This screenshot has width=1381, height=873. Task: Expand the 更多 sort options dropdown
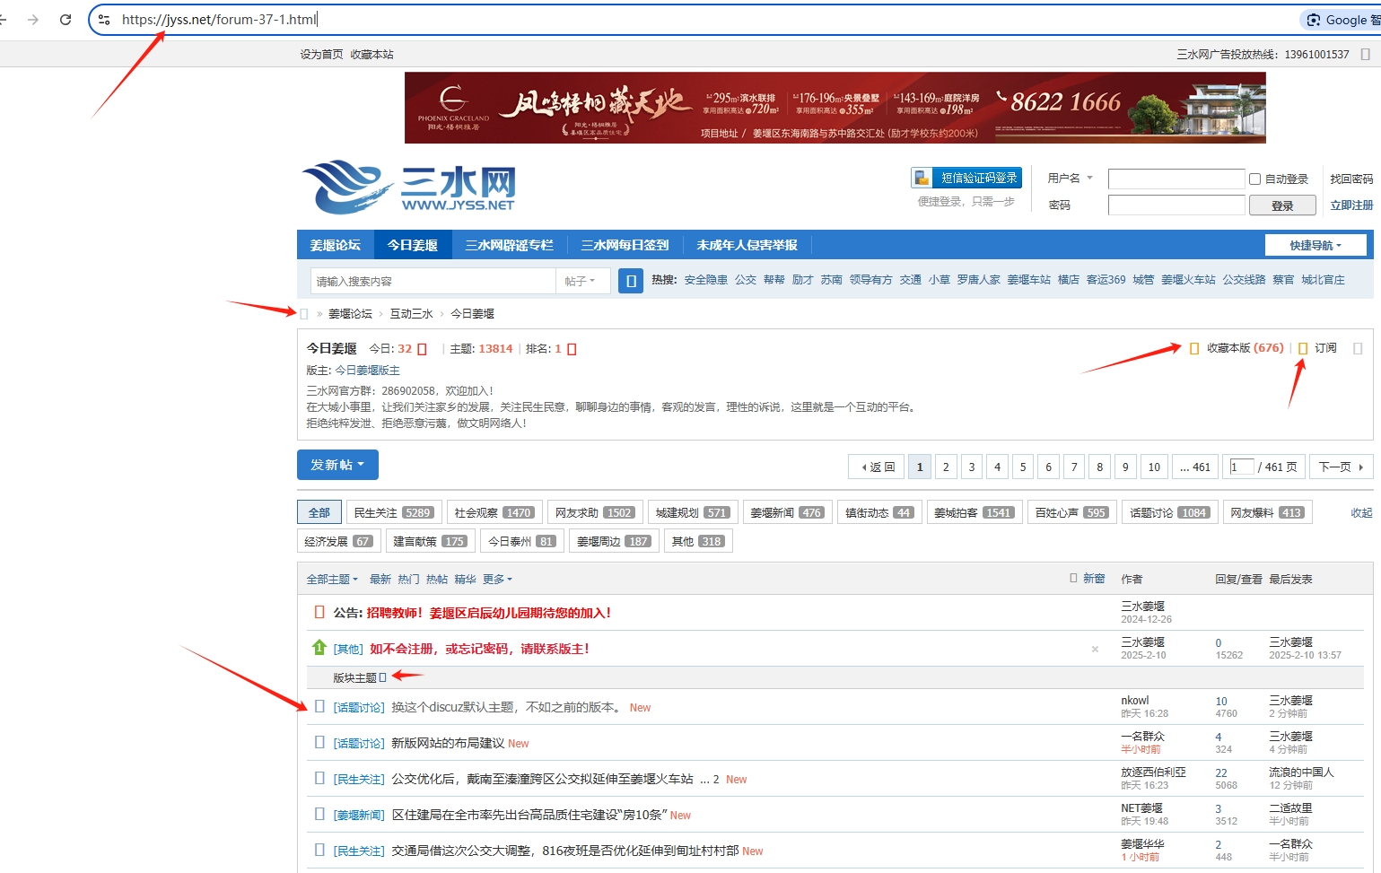(497, 579)
